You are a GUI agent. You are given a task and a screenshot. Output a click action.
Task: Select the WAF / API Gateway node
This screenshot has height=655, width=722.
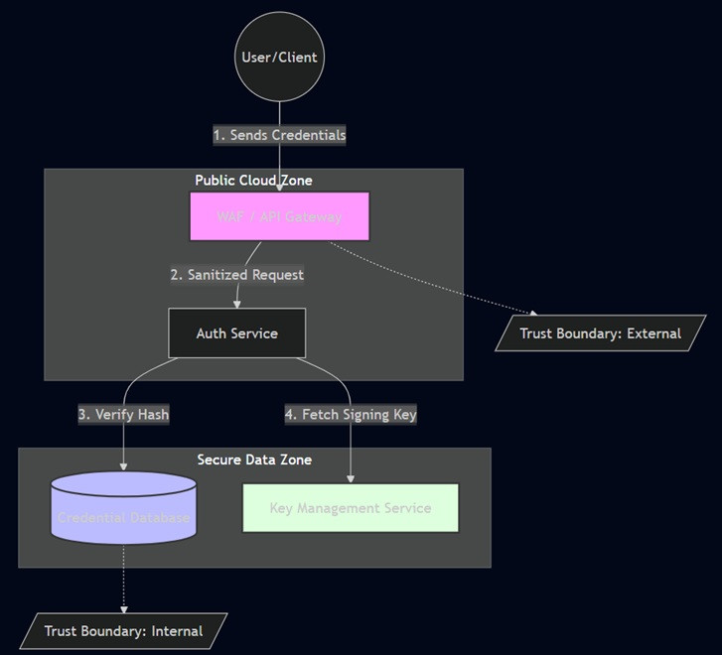(x=279, y=216)
